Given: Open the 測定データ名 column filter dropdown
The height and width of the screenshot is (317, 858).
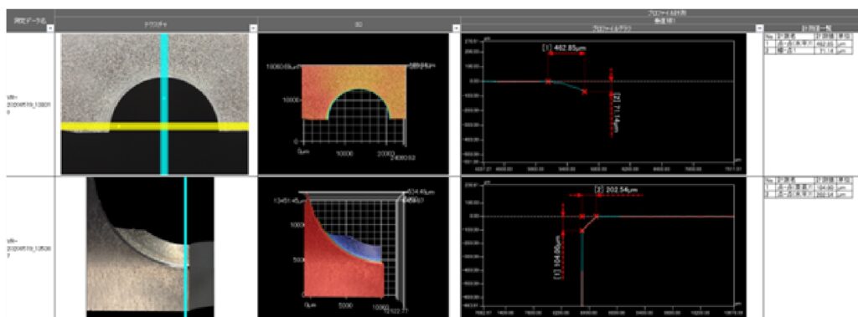Looking at the screenshot, I should tap(51, 28).
